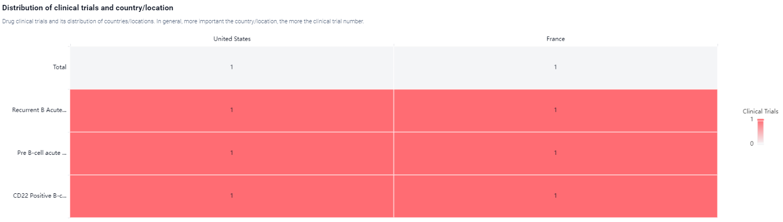Screen dimensions: 783x222
Task: Click the Distribution of clinical trials heading
Action: [x=88, y=8]
